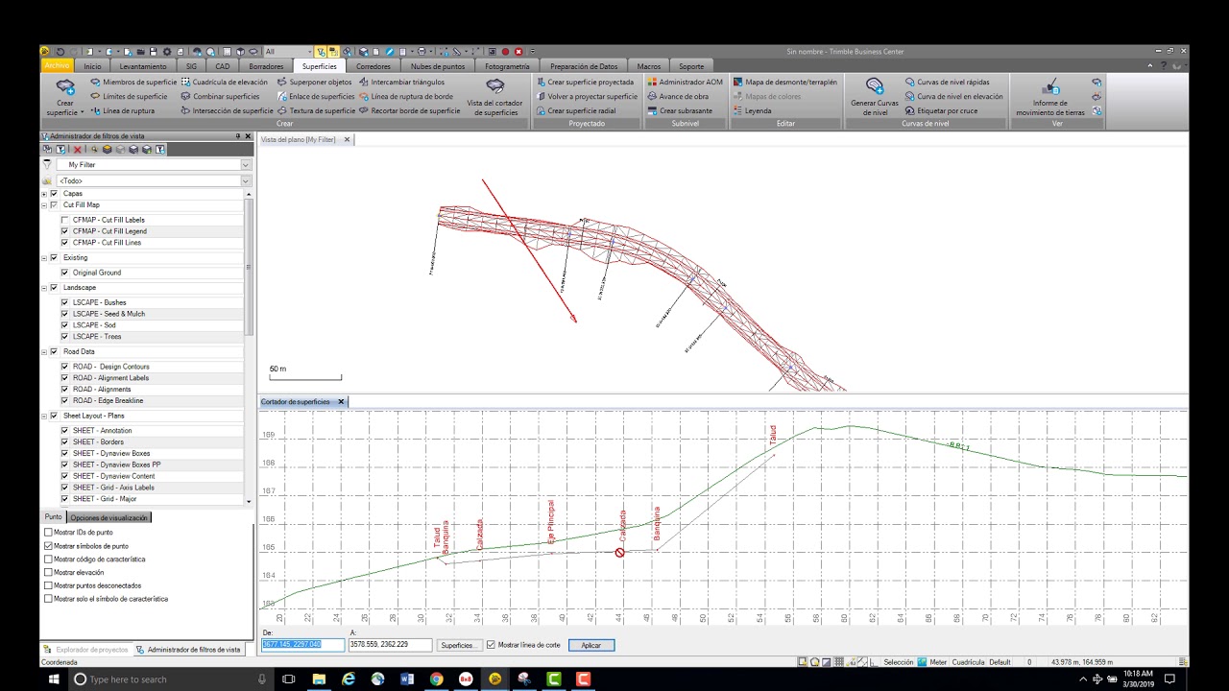Select Superponer objetos command

(314, 83)
